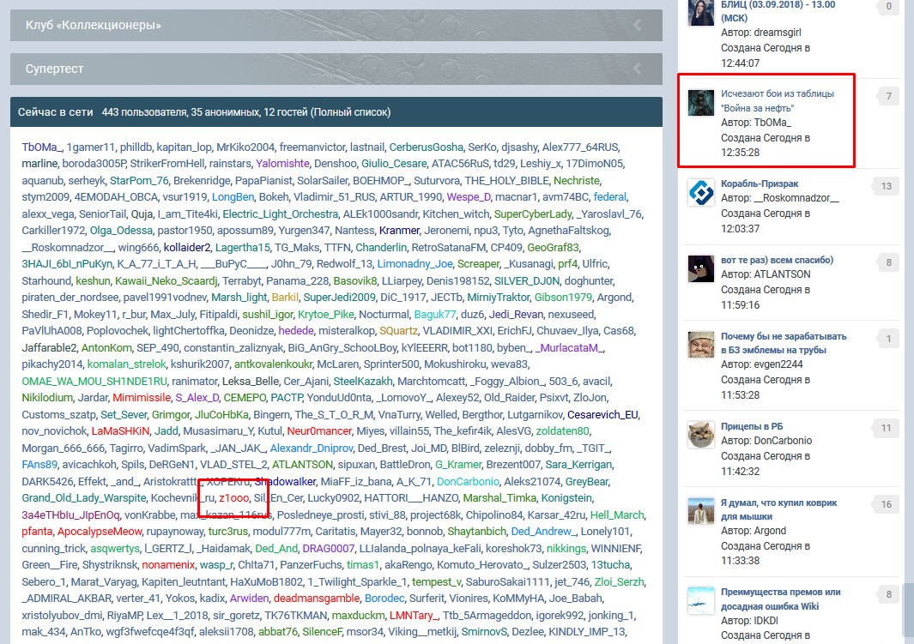914x644 pixels.
Task: Open user __Roskomnadzor__ in online list
Action: point(68,248)
